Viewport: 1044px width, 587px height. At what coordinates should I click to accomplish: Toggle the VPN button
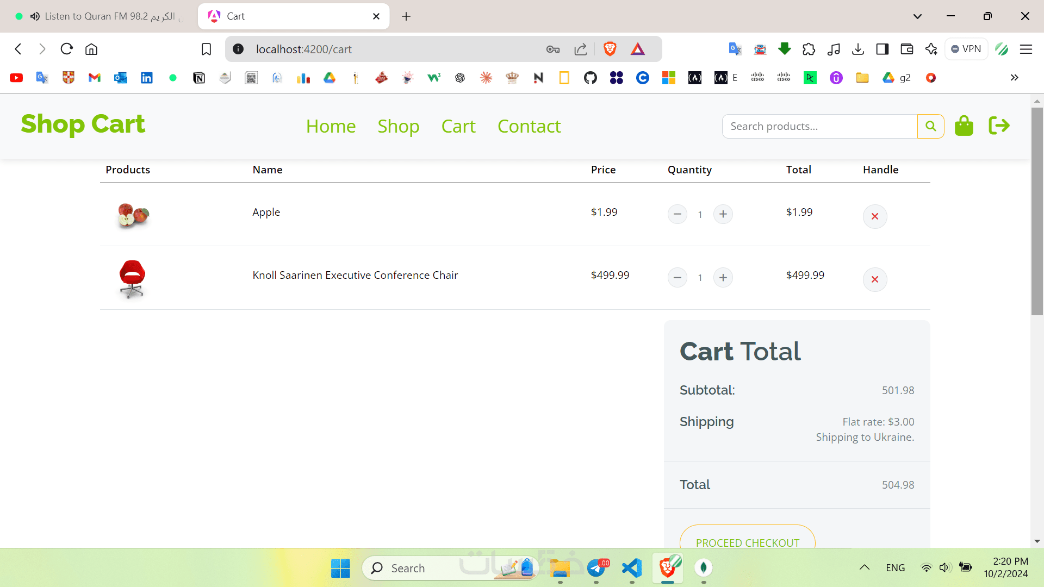click(966, 49)
